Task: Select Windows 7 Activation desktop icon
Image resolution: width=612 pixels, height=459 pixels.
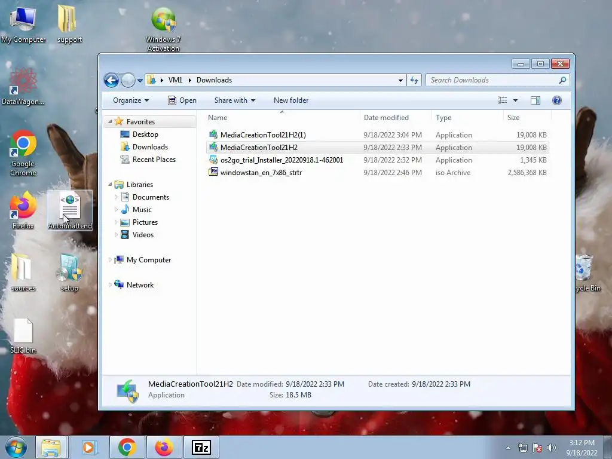Action: pos(163,30)
